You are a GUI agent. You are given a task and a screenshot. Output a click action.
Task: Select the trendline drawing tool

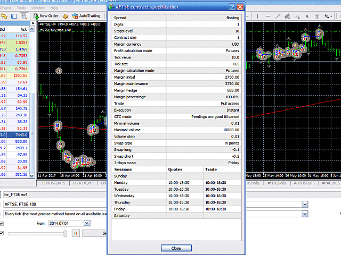[279, 16]
